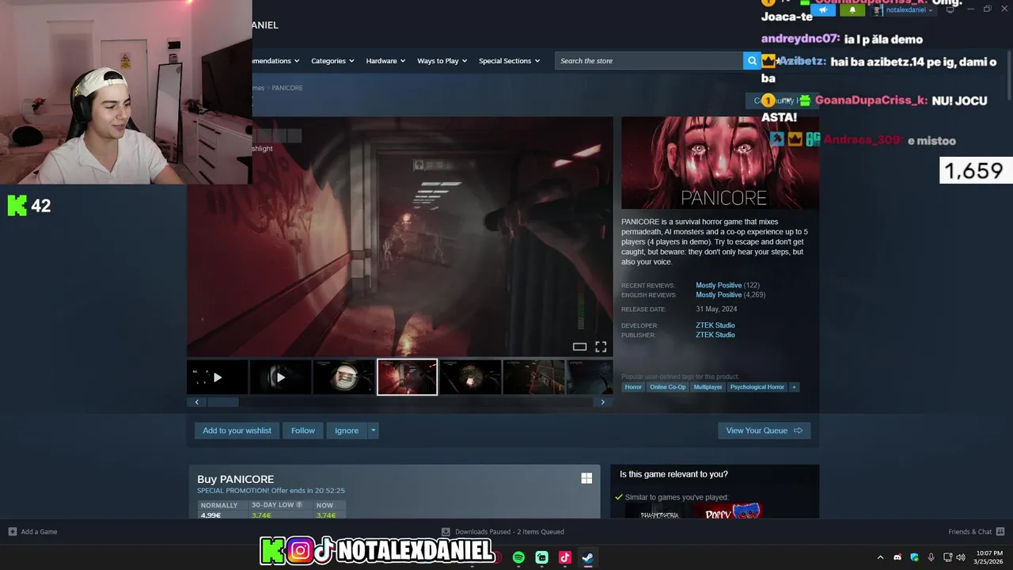Click the Search the store input field
Viewport: 1013px width, 570px height.
point(649,61)
